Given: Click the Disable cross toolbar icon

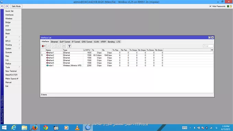Looking at the screenshot, I should pos(58,46).
